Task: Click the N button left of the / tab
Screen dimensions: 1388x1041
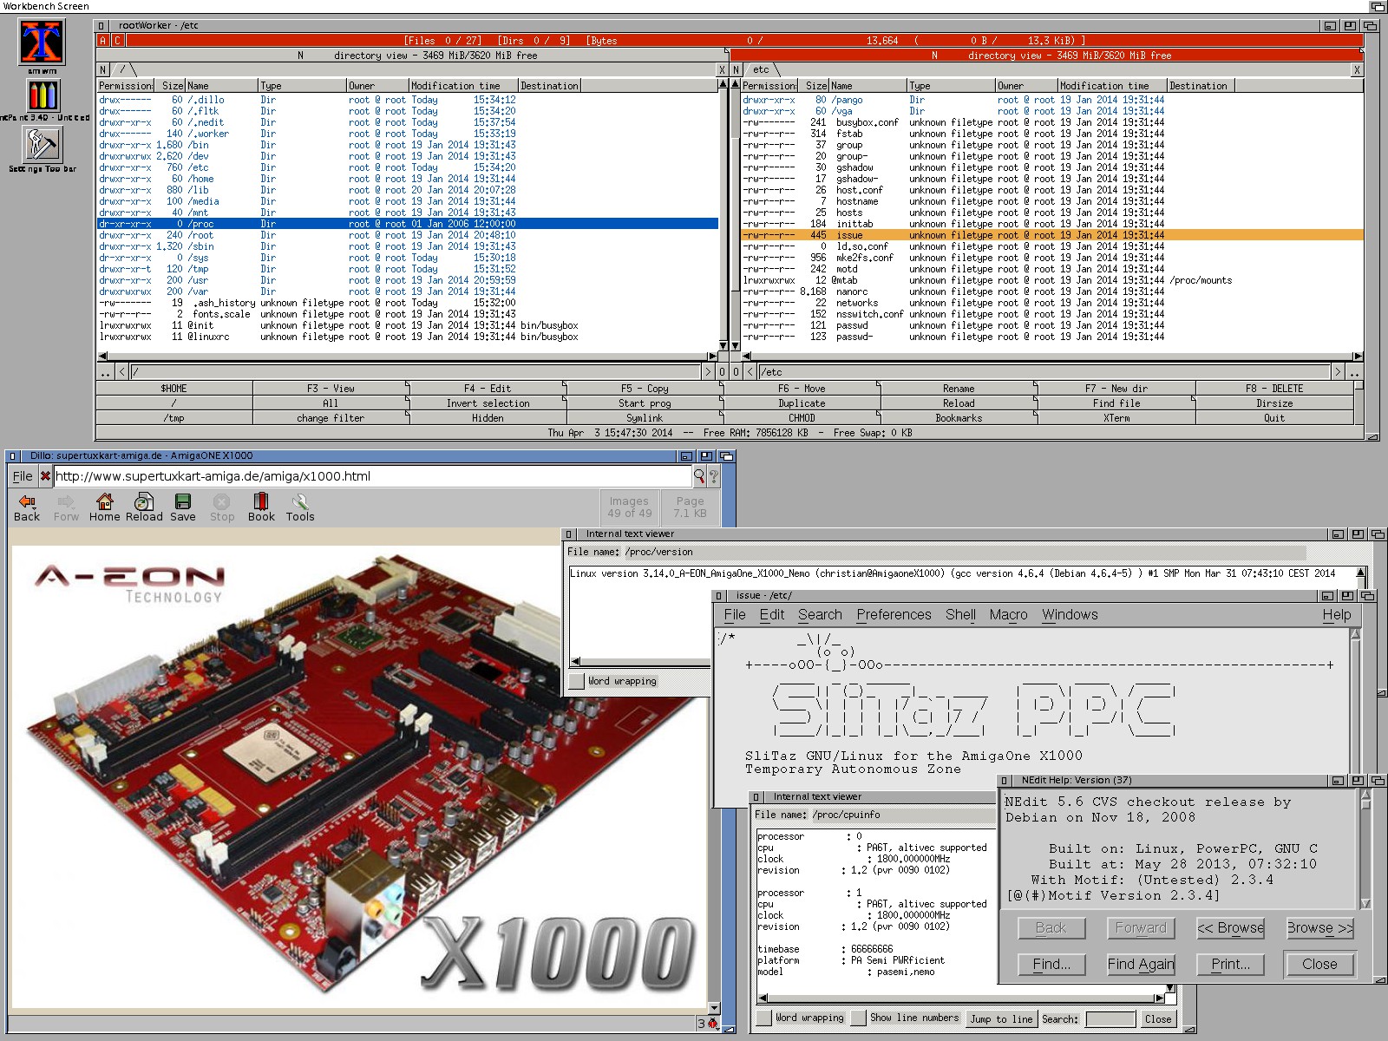Action: [x=103, y=69]
